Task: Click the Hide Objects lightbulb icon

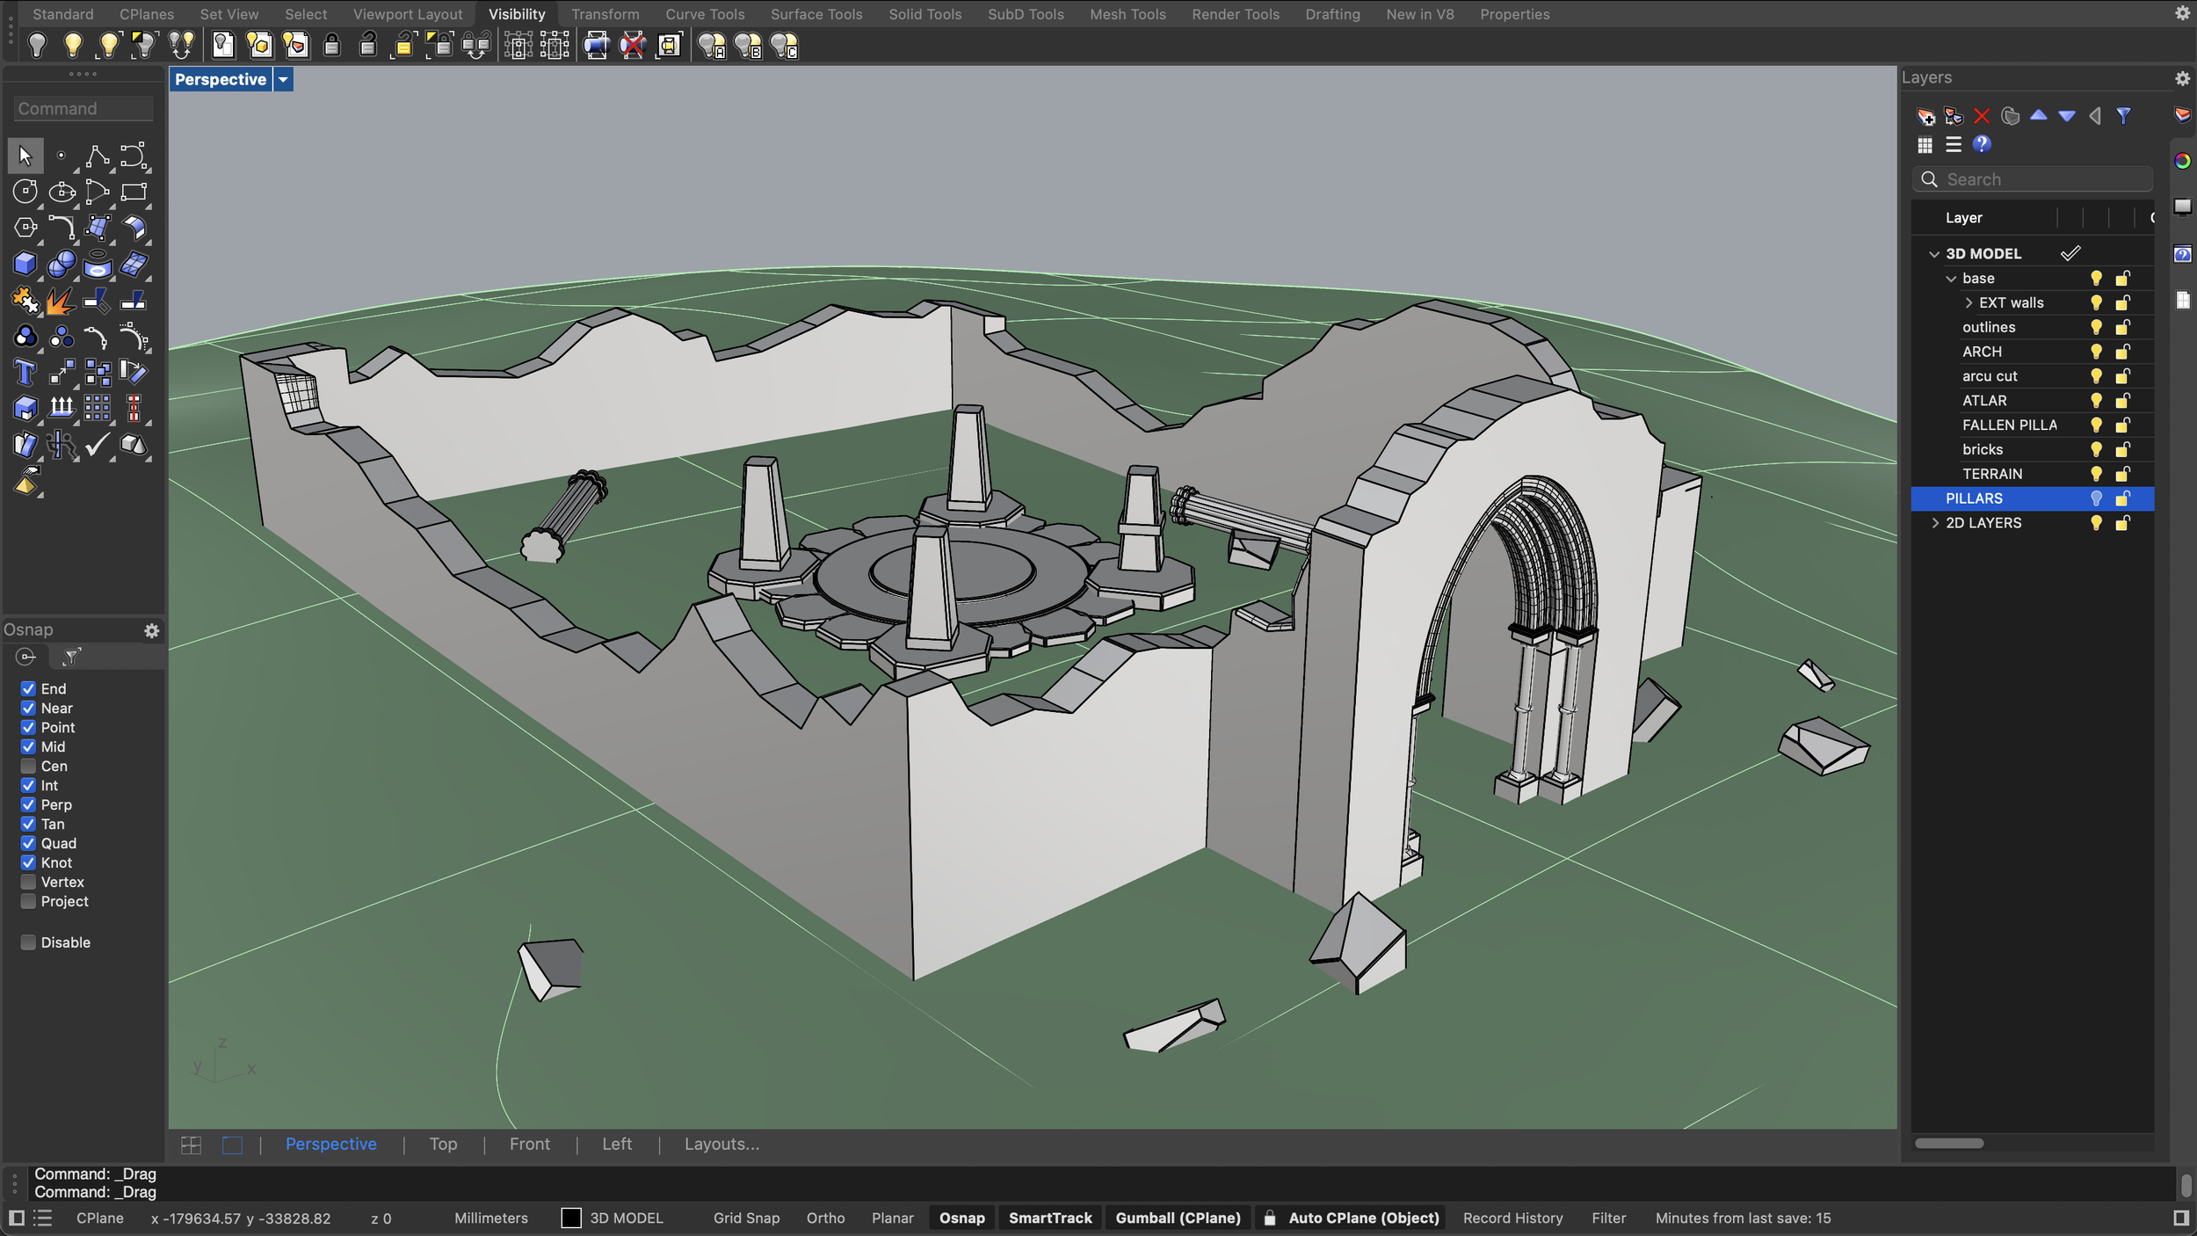Action: click(x=37, y=45)
